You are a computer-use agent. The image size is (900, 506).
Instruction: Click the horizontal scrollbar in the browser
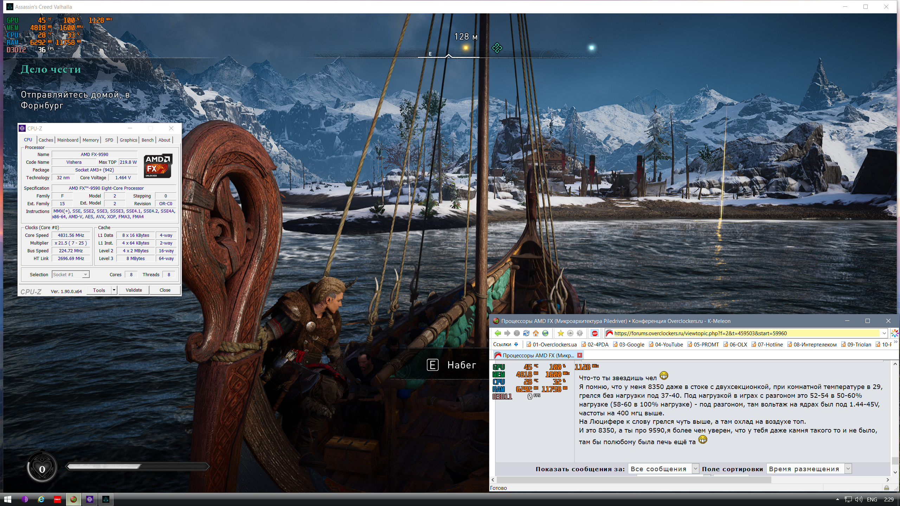click(633, 480)
